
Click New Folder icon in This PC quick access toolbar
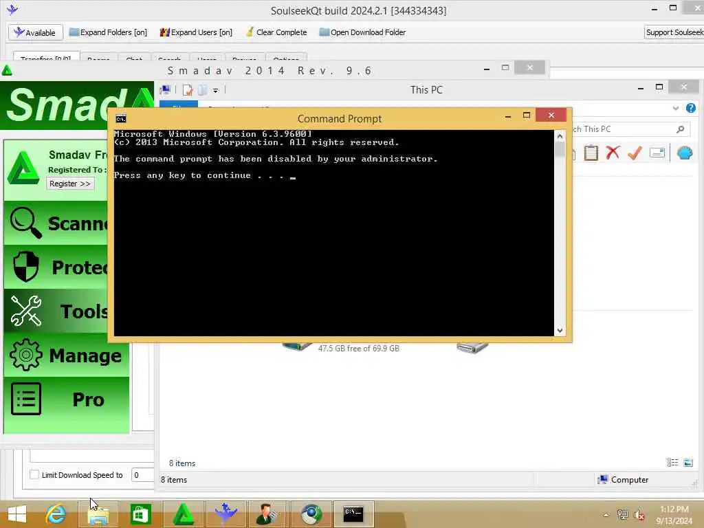203,90
